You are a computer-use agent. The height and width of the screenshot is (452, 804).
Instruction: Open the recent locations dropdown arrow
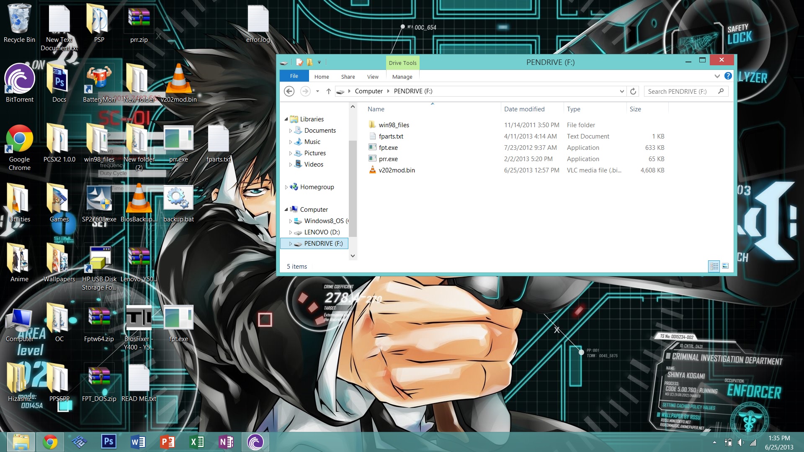pyautogui.click(x=317, y=91)
